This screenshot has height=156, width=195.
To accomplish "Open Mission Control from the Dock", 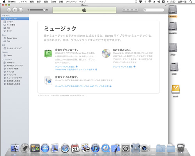I will point(35,148).
